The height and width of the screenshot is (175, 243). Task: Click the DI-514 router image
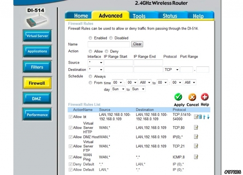[x=36, y=21]
